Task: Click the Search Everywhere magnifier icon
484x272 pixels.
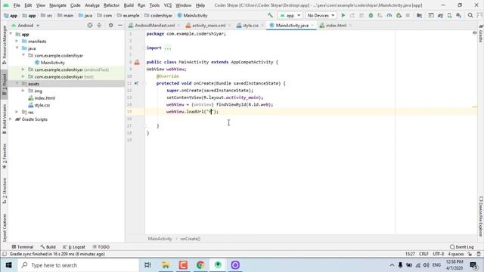Action: click(470, 15)
